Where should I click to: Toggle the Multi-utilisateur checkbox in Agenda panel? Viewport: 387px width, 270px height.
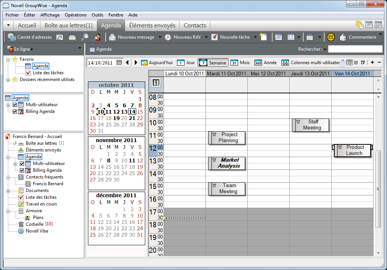(x=15, y=105)
